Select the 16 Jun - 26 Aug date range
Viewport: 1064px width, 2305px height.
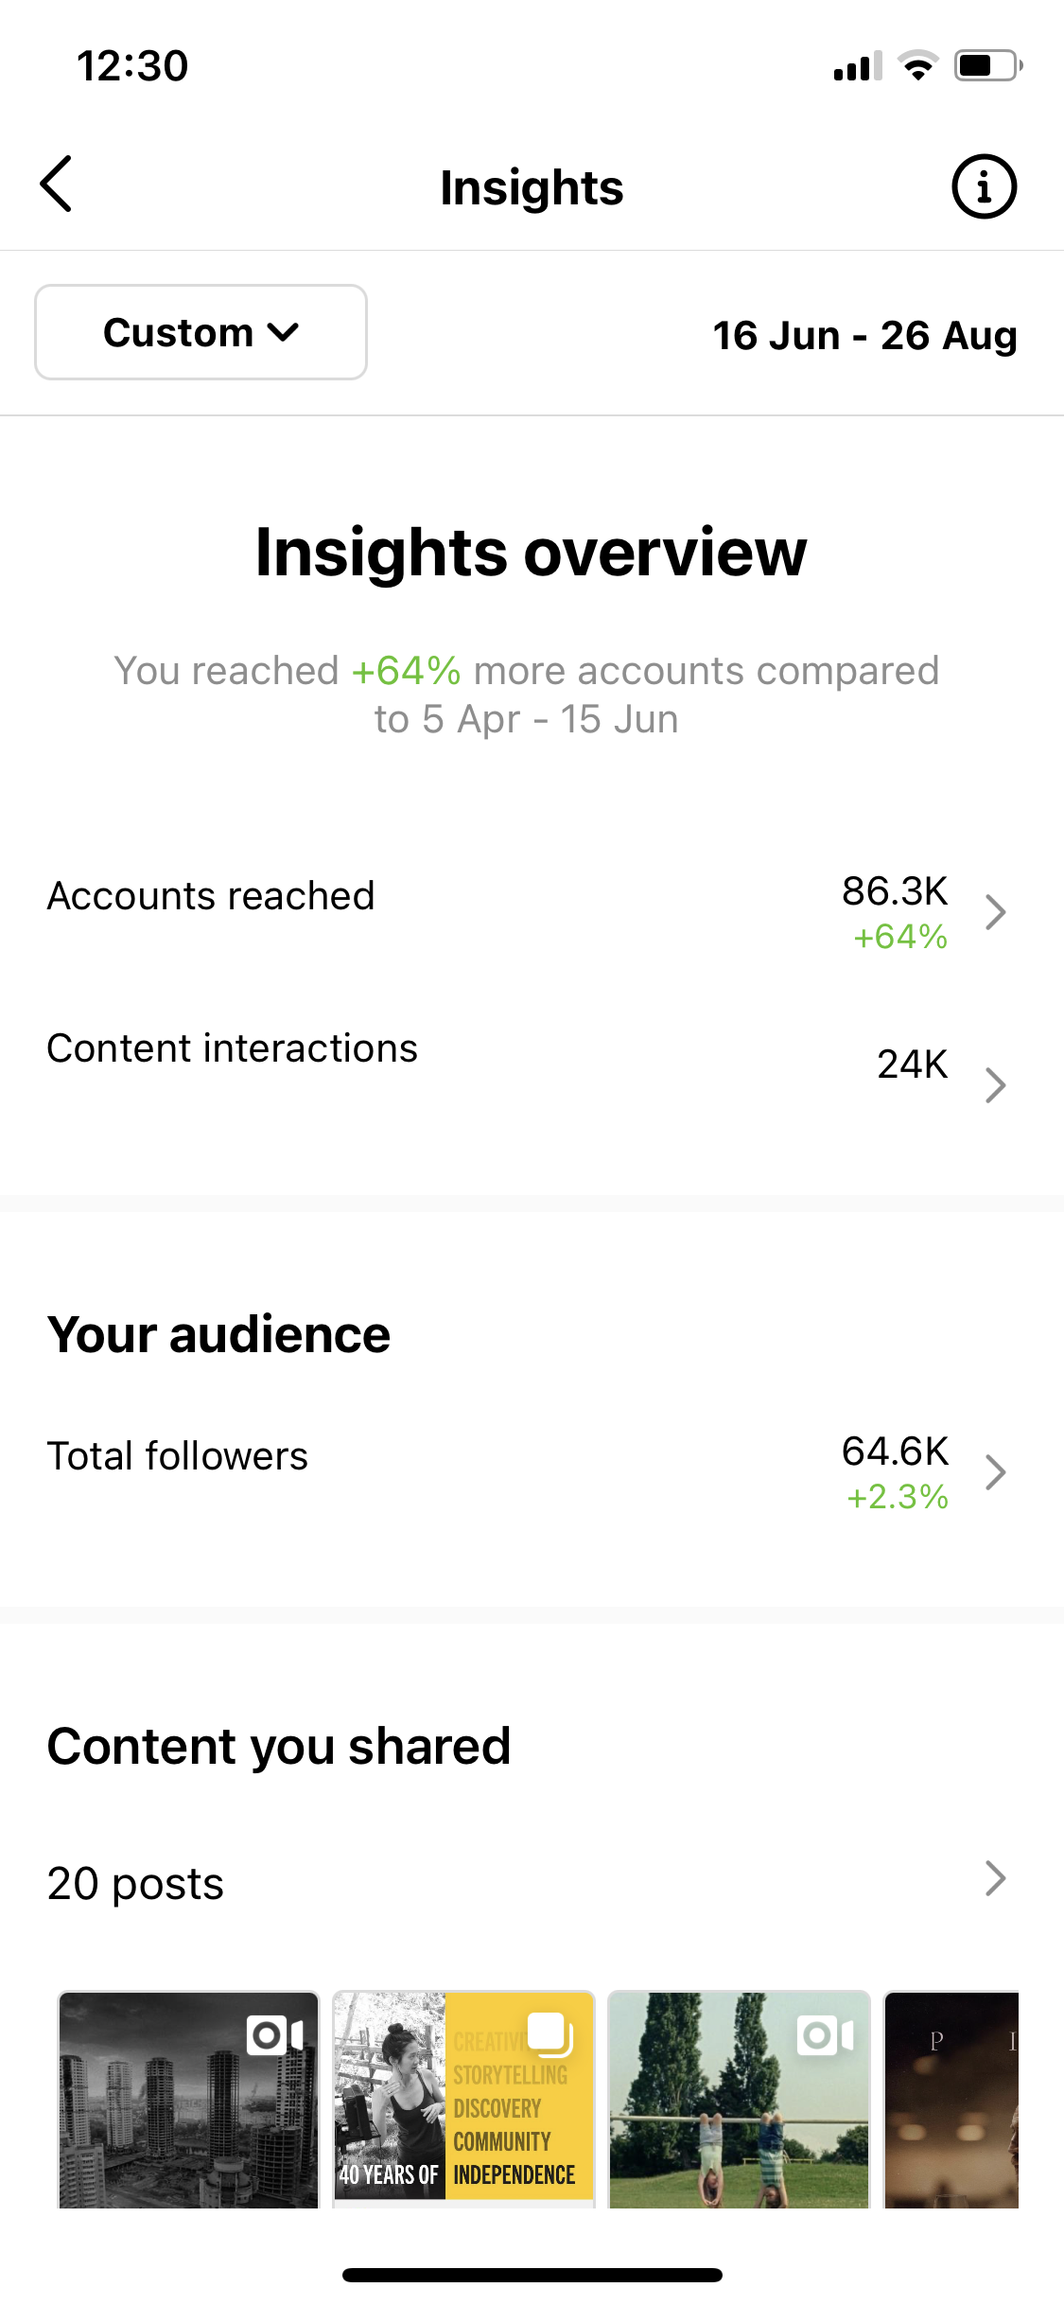pos(864,335)
